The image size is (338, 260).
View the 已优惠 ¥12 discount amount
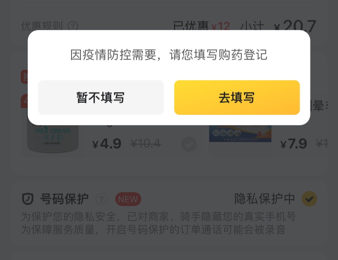[x=201, y=27]
